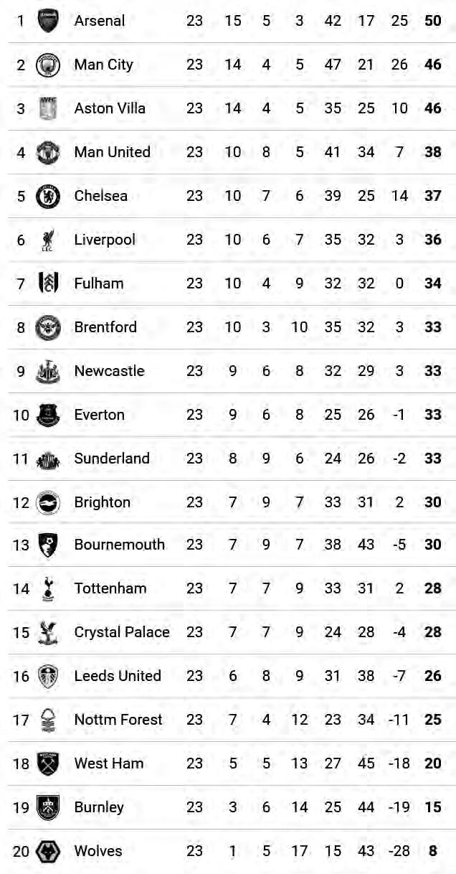Select Burnley's points total of 15
Image resolution: width=456 pixels, height=874 pixels.
[432, 807]
